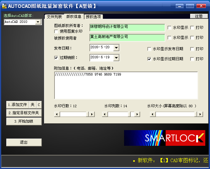
Task: Click the 3.开始加锁 button
Action: click(x=24, y=121)
